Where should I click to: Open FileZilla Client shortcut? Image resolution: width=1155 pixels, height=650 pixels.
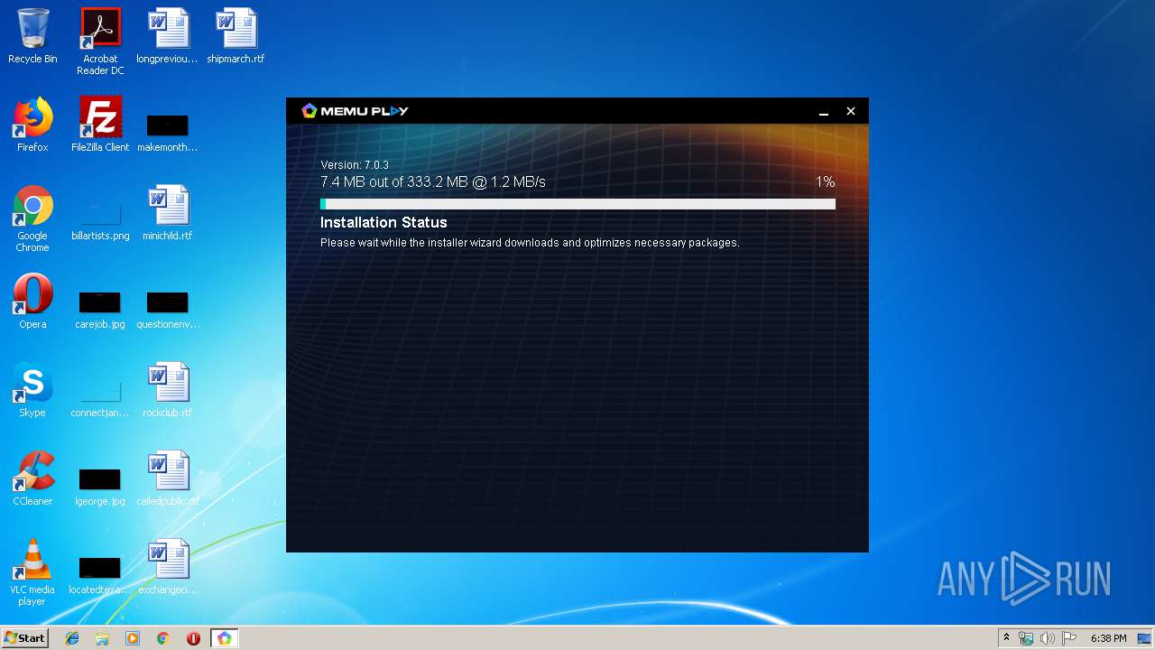[x=100, y=125]
